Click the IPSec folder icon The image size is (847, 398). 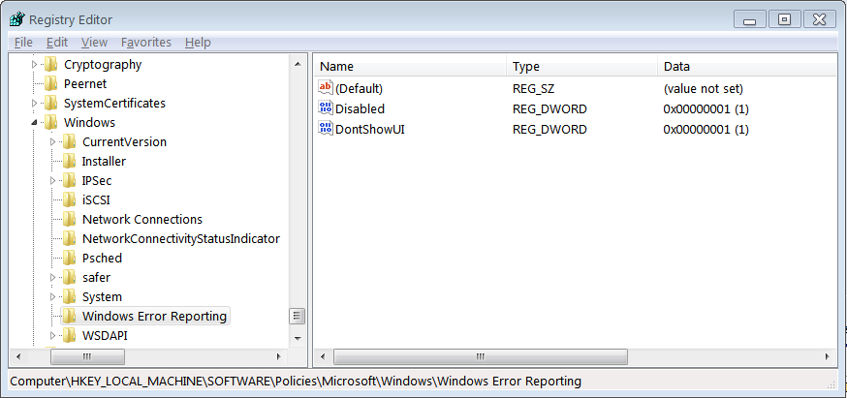pyautogui.click(x=69, y=181)
